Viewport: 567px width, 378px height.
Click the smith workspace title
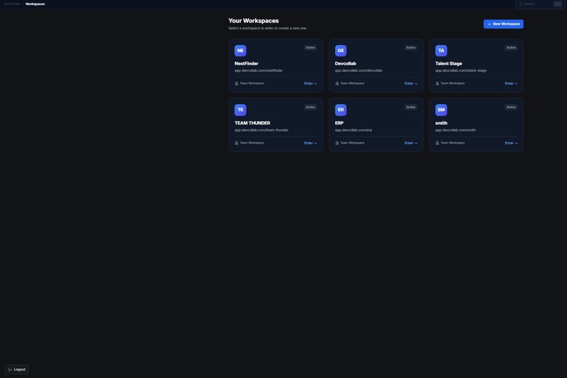point(441,123)
